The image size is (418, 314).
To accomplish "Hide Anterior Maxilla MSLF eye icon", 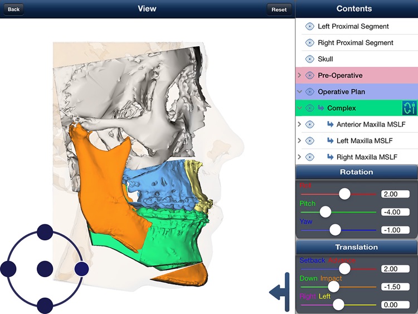I will [309, 124].
